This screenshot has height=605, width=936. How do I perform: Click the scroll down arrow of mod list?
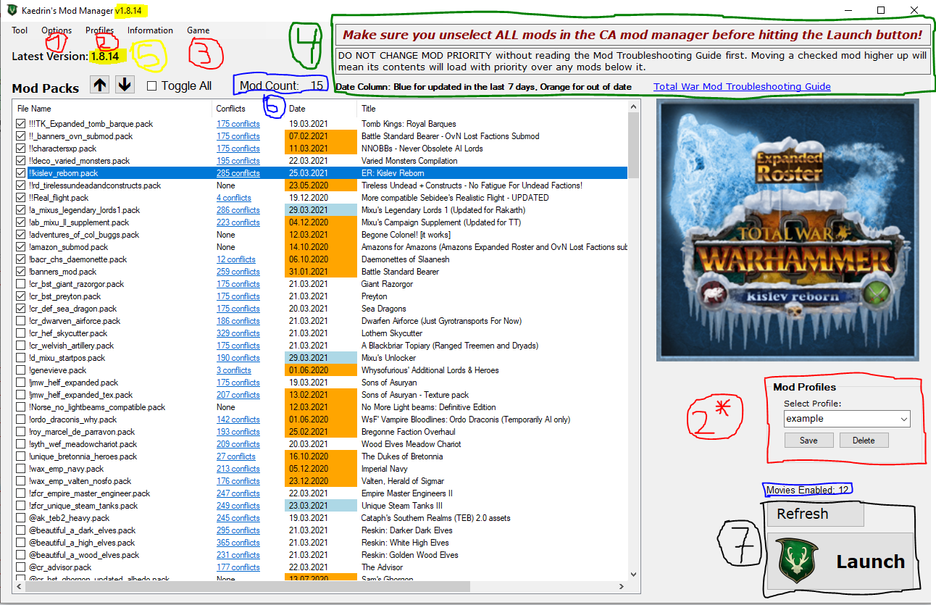coord(634,574)
